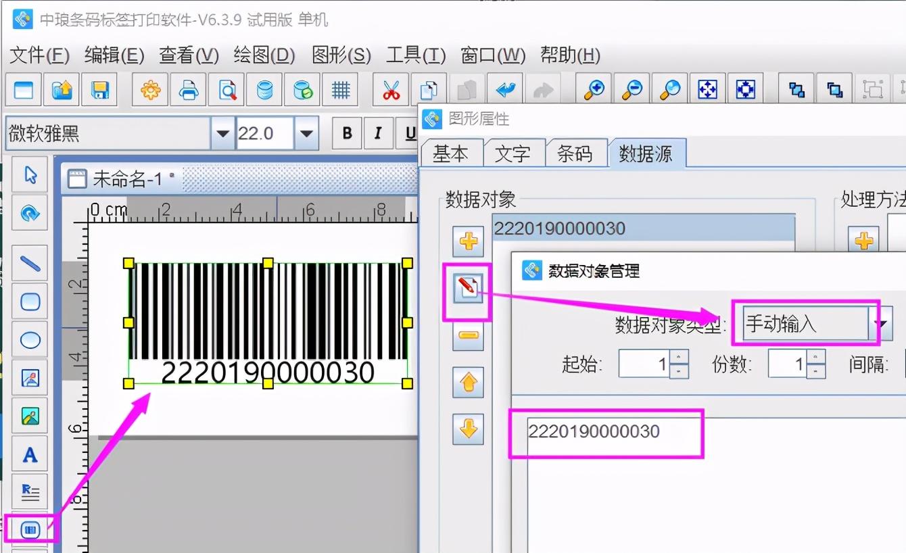Add a data object with the plus button

(x=468, y=242)
